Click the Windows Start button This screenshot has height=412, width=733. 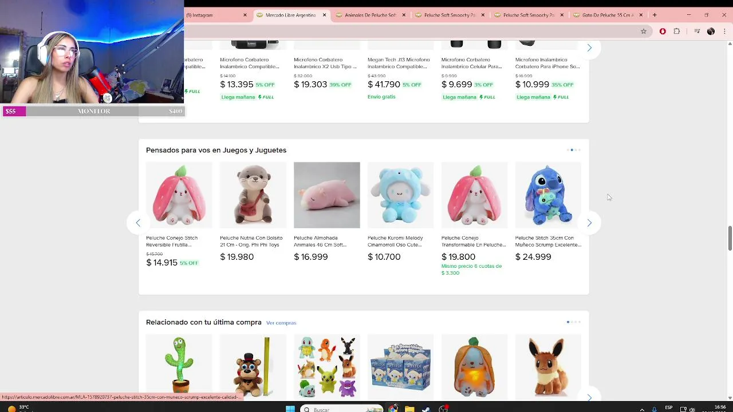[x=290, y=409]
